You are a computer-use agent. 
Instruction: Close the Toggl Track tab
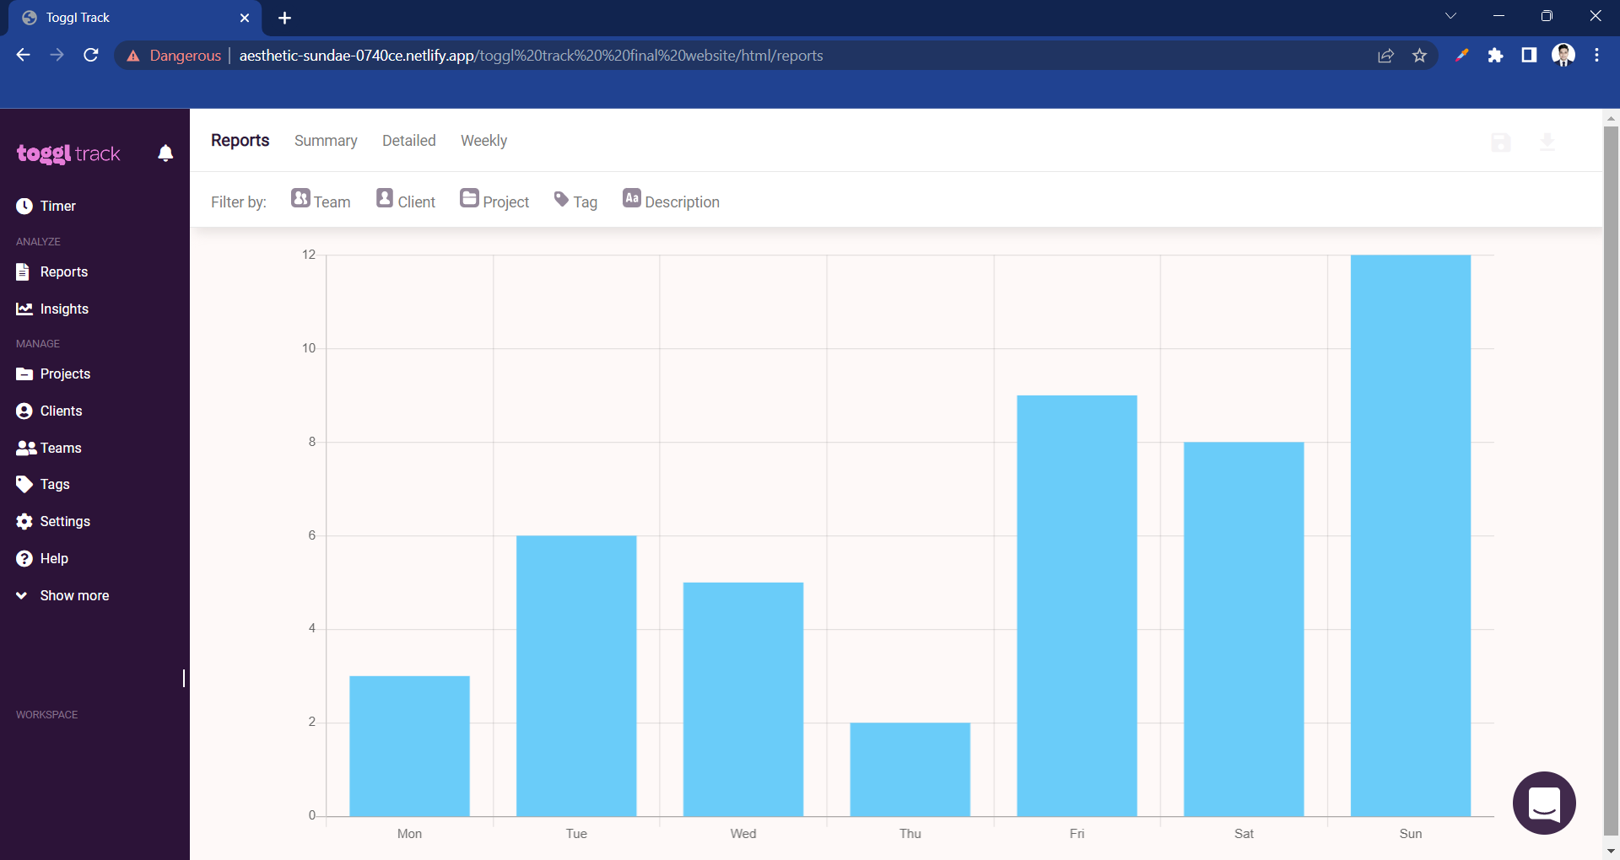tap(245, 18)
